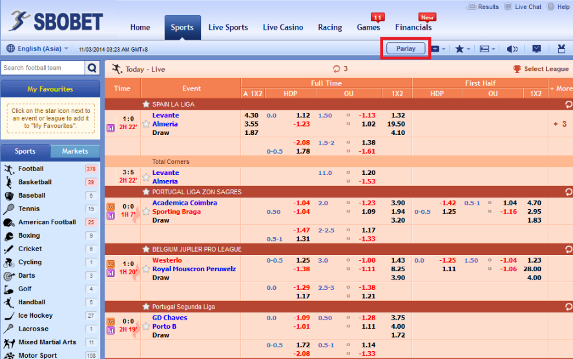Image resolution: width=573 pixels, height=359 pixels.
Task: Click the + More column header
Action: 561,88
